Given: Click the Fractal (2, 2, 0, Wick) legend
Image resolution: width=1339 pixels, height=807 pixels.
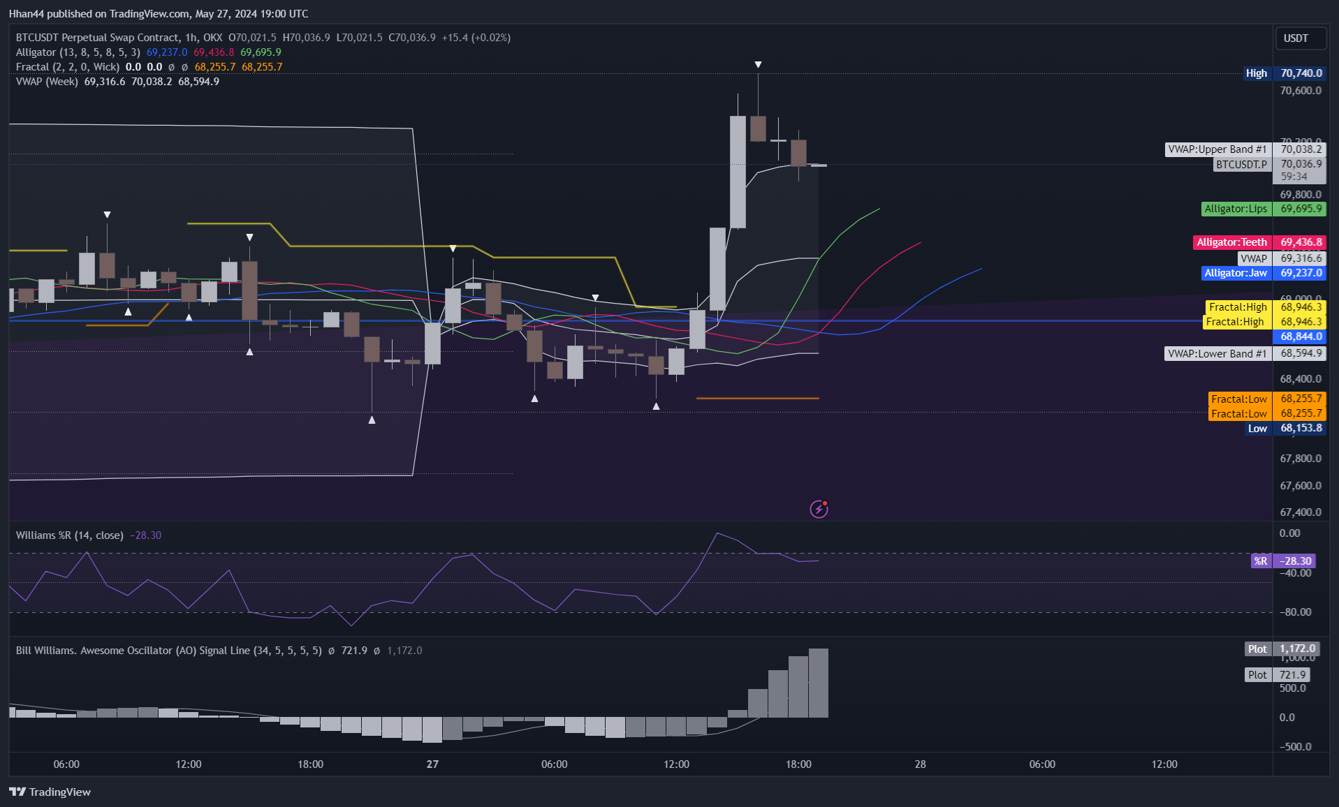Looking at the screenshot, I should pyautogui.click(x=67, y=67).
